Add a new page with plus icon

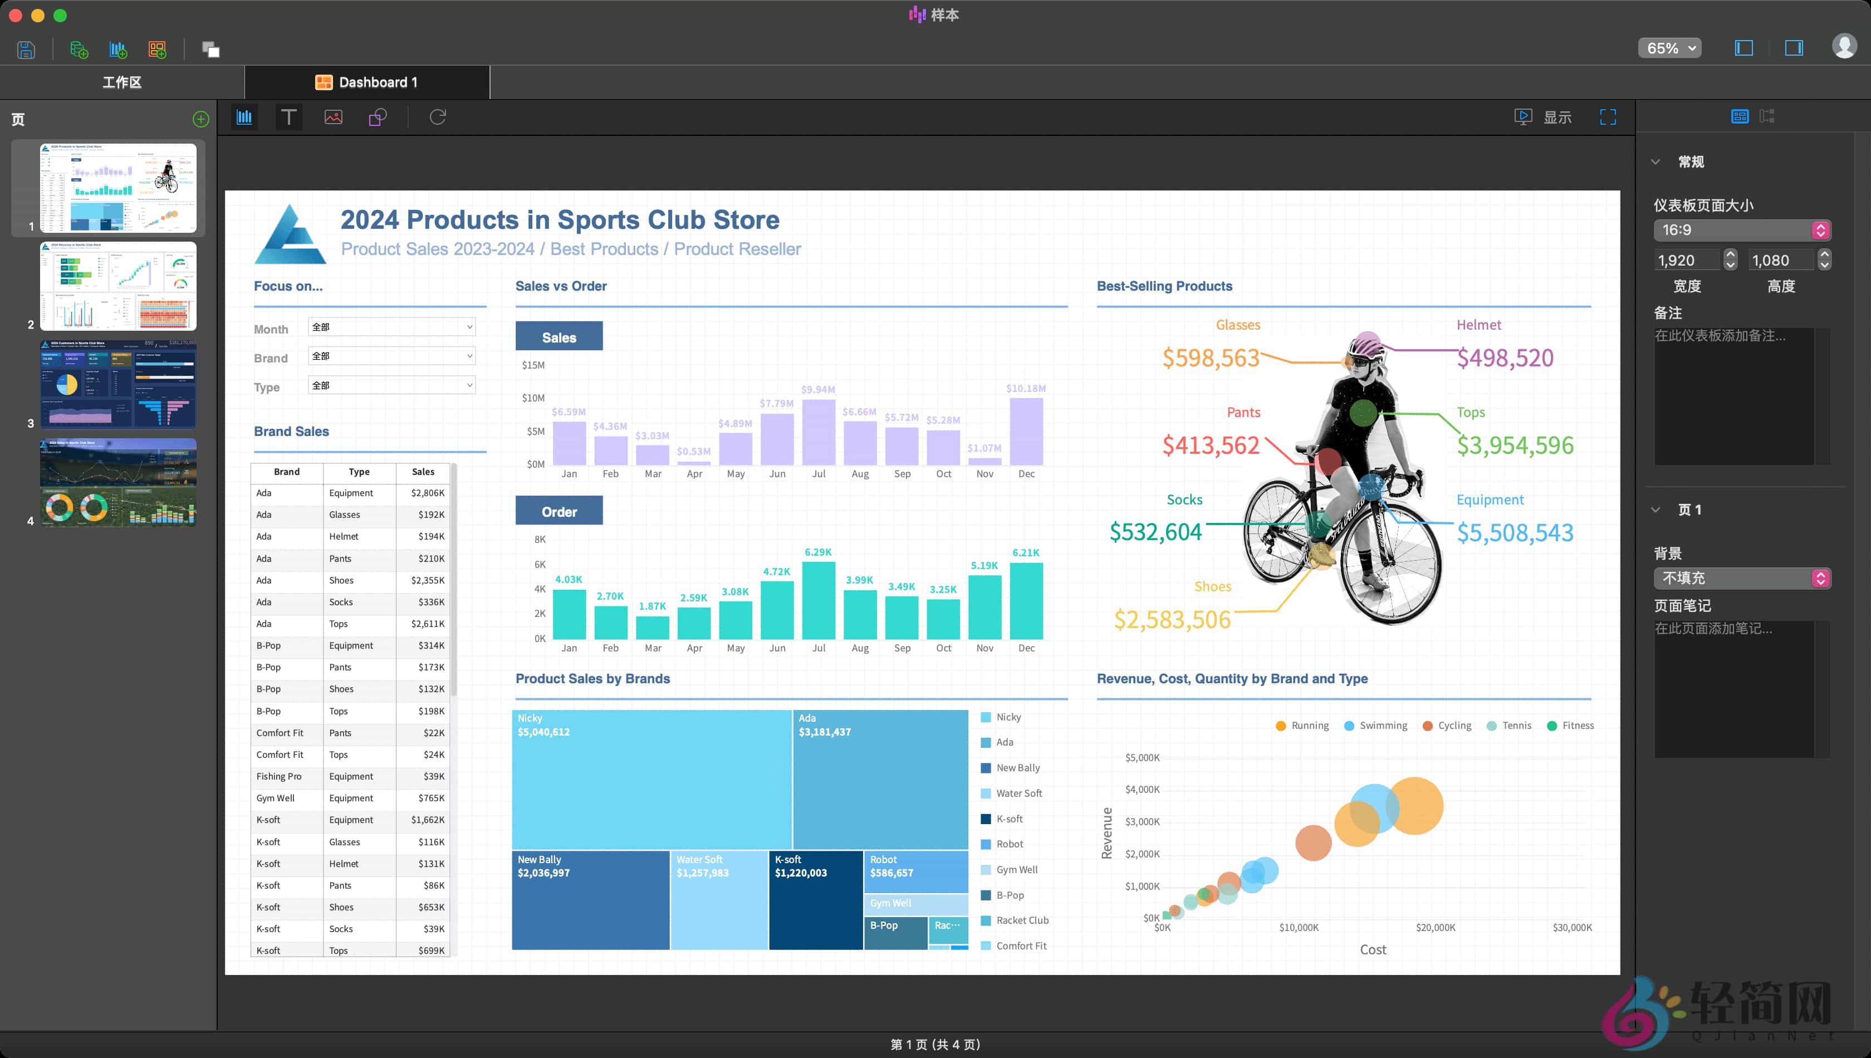(x=200, y=119)
